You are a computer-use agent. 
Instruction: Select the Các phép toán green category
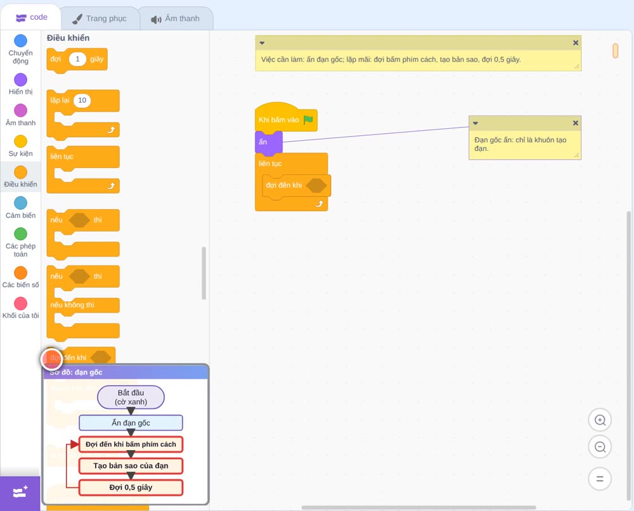(x=20, y=234)
